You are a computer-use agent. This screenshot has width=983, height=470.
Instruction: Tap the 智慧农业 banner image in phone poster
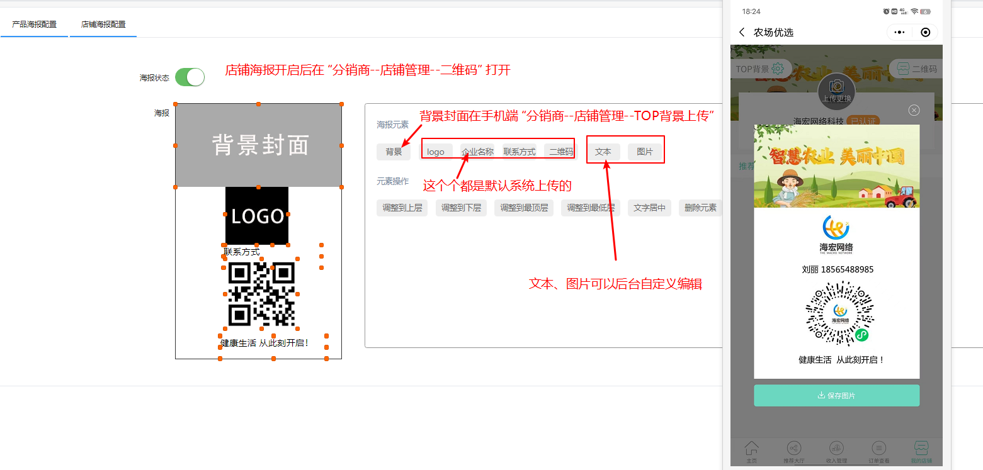836,166
